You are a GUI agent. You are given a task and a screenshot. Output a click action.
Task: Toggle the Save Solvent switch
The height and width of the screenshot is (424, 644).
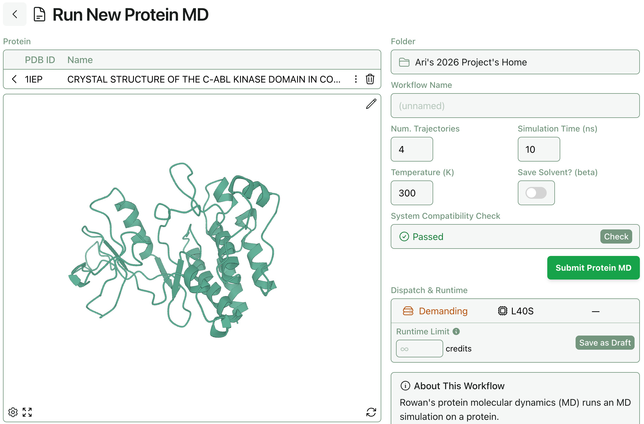point(536,193)
